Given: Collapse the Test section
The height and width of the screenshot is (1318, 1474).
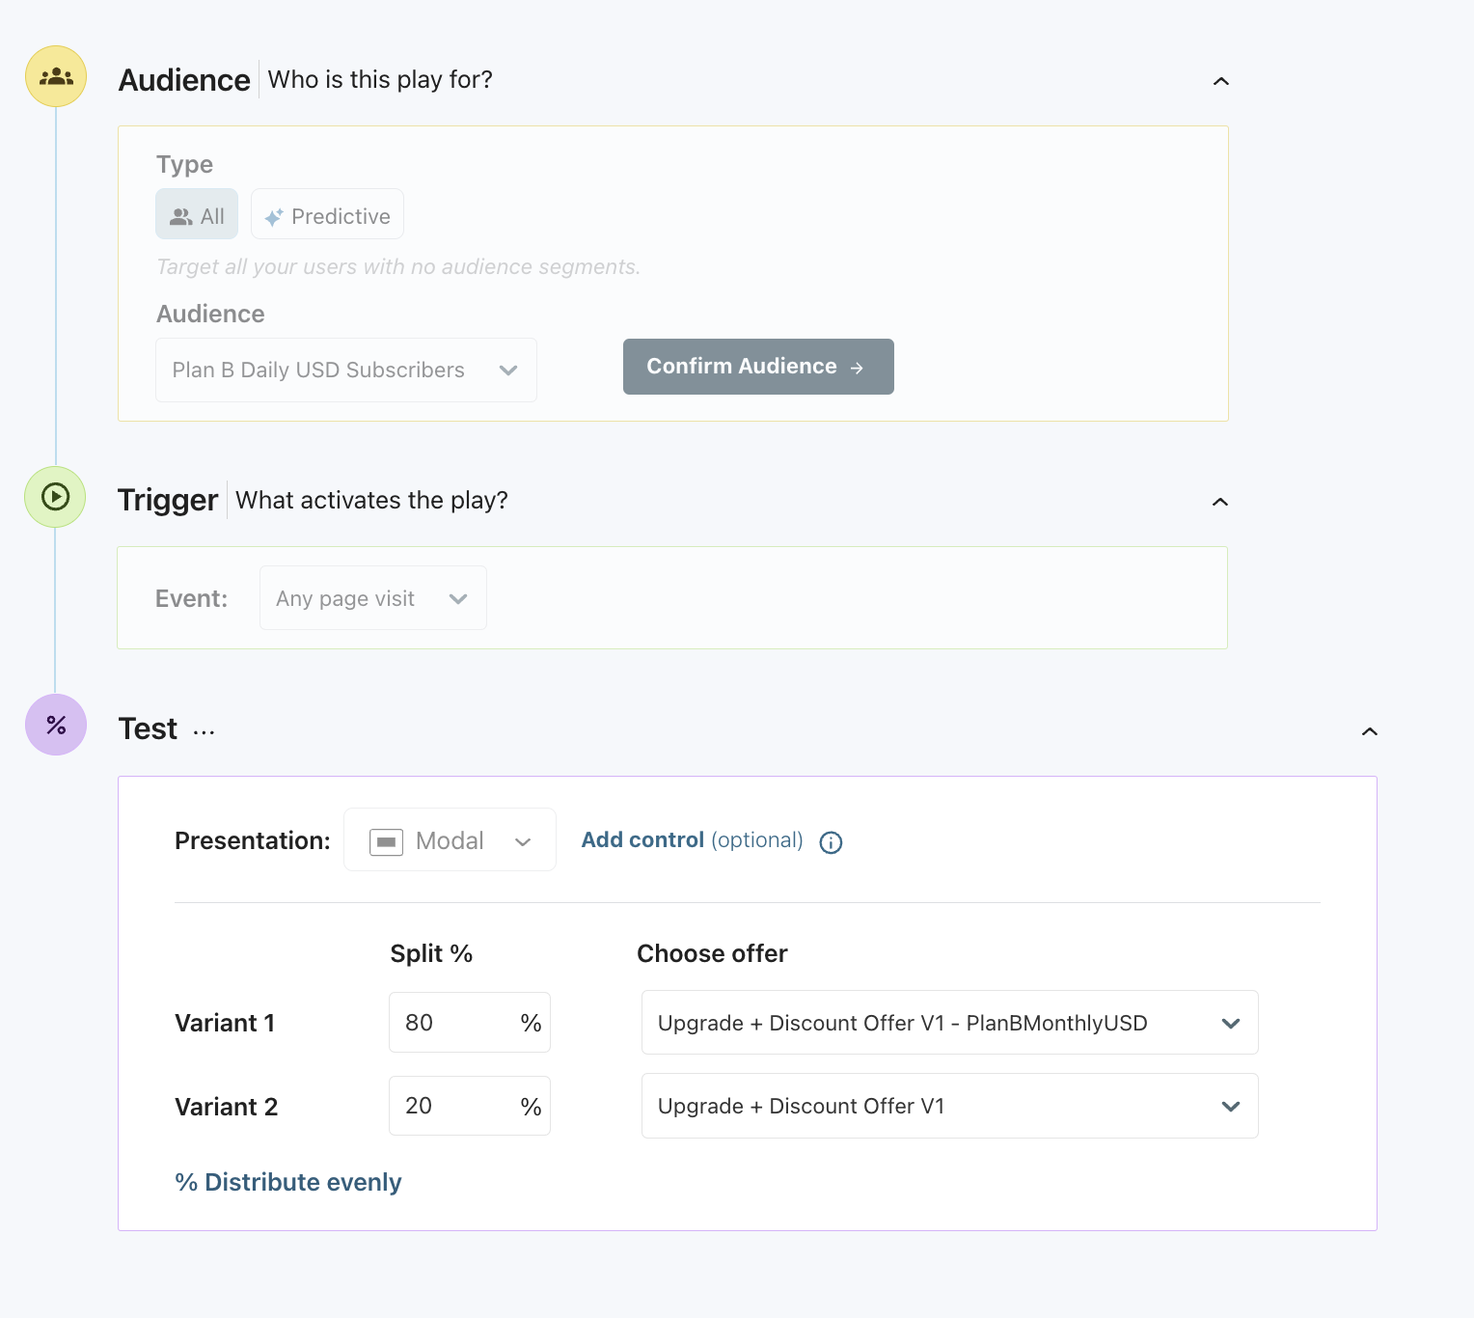Looking at the screenshot, I should click(x=1369, y=731).
